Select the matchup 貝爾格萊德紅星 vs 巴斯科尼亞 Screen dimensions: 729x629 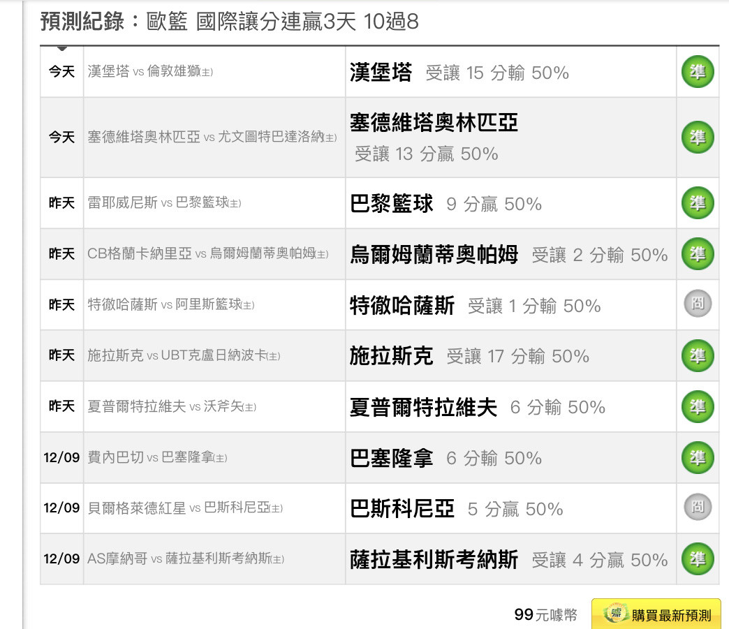(x=185, y=508)
